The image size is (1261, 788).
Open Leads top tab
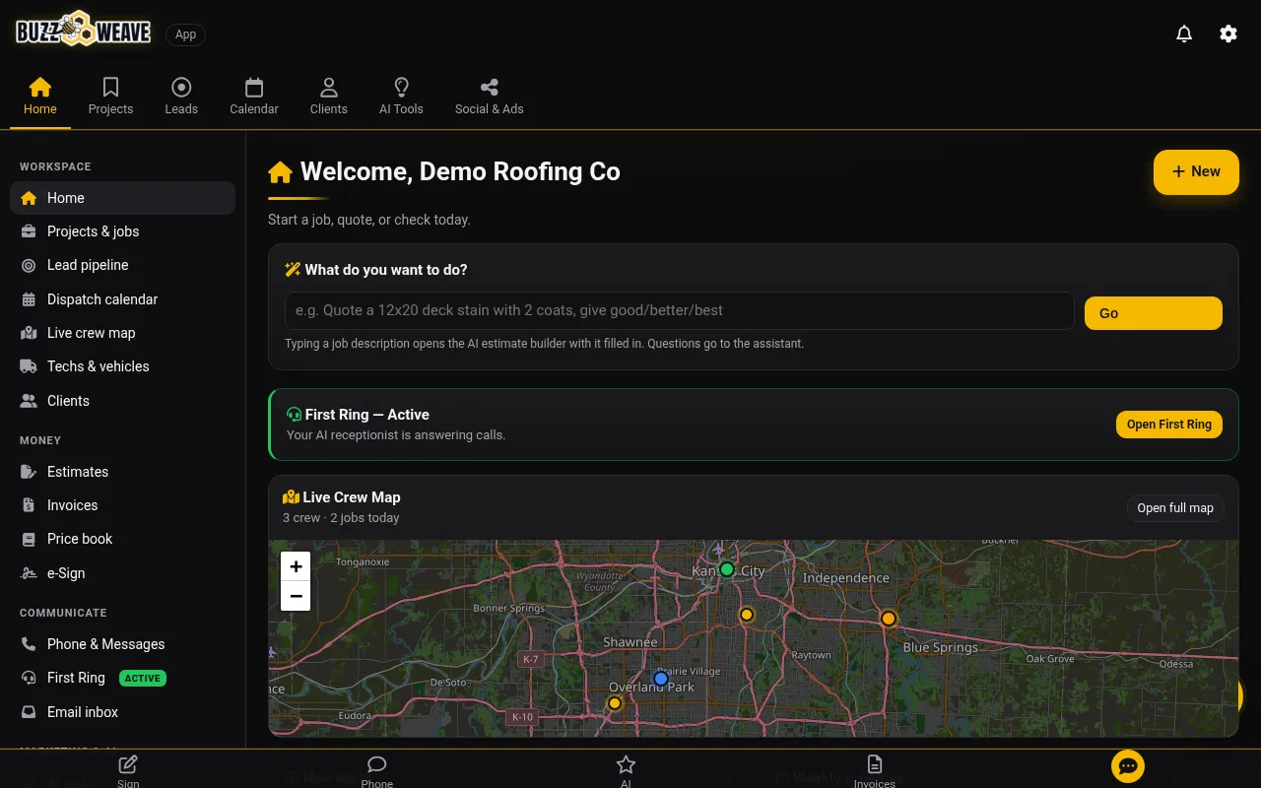click(181, 97)
